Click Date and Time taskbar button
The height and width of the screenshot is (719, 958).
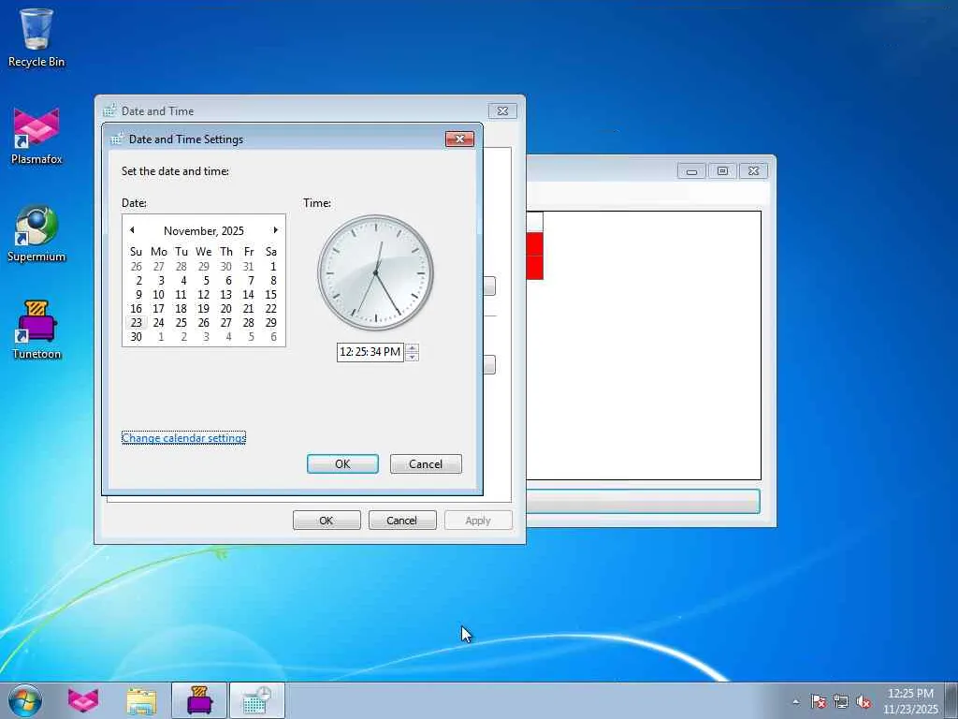(x=257, y=700)
